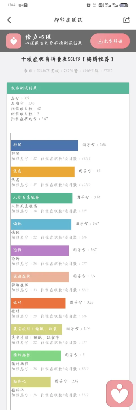Select the orange 焦虑 factor bar
The width and height of the screenshot is (136, 410).
[x=43, y=172]
